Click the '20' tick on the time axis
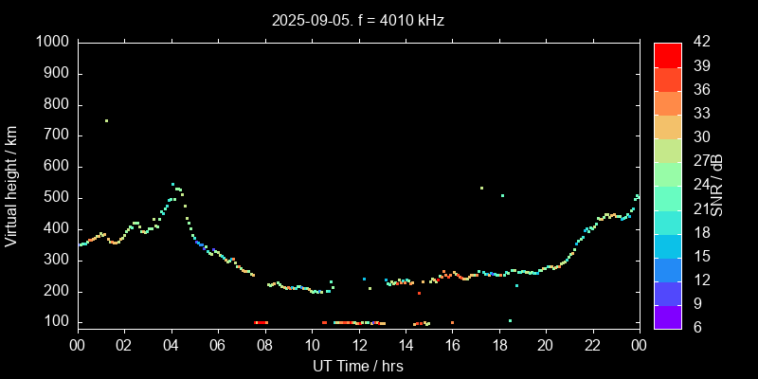Screen dimensions: 758x379 (546, 345)
